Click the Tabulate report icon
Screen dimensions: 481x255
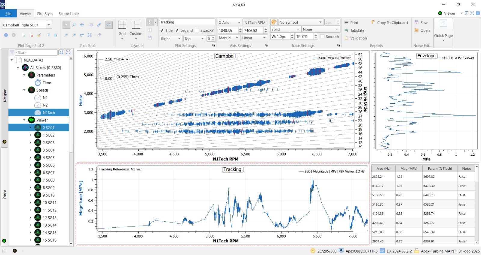[x=347, y=30]
